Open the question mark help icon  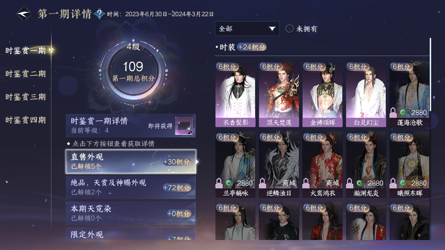click(x=100, y=14)
